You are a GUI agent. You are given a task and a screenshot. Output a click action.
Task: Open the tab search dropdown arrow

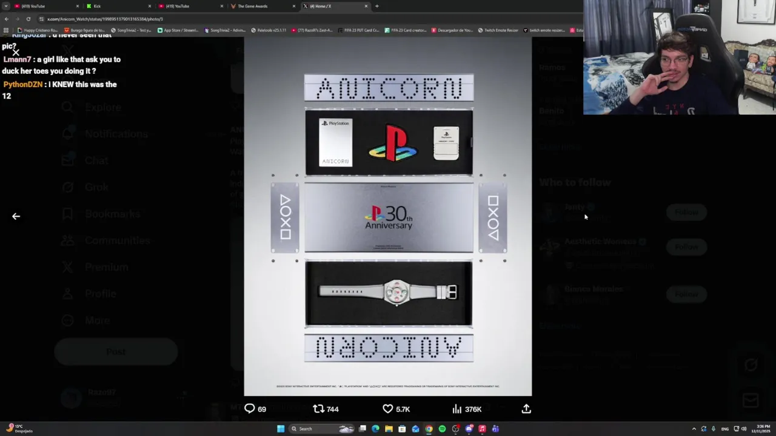point(6,6)
